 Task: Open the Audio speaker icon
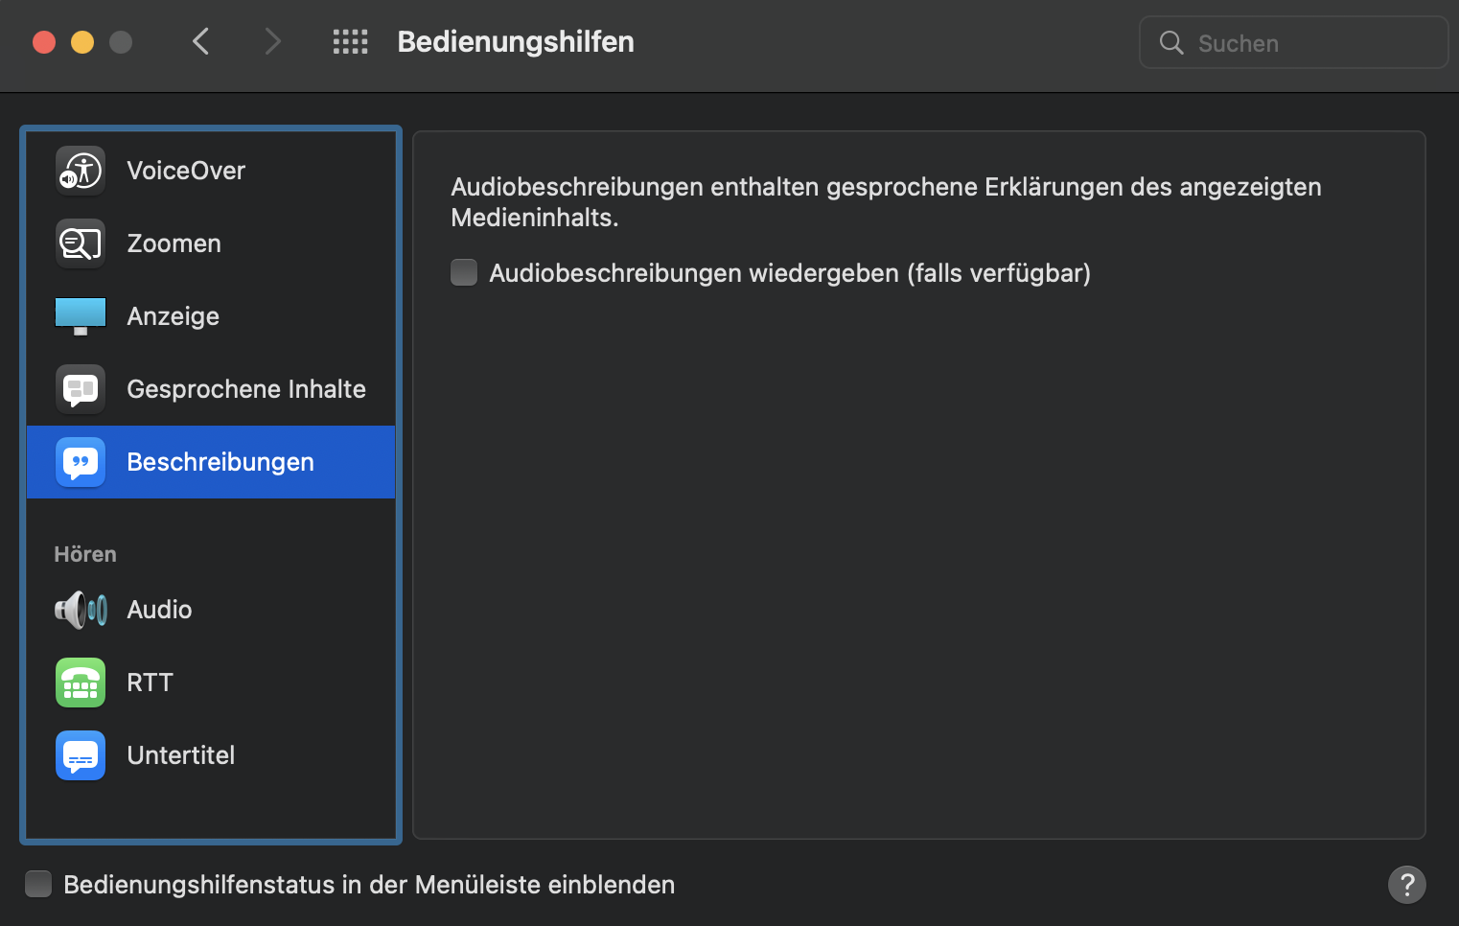(81, 610)
